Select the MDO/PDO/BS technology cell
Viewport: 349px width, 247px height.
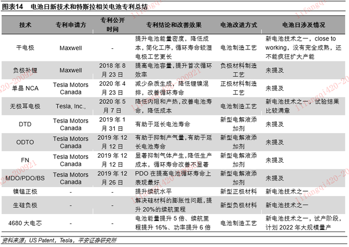point(25,178)
